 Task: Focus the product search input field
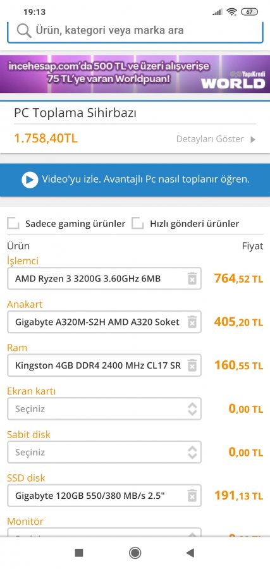(x=135, y=32)
